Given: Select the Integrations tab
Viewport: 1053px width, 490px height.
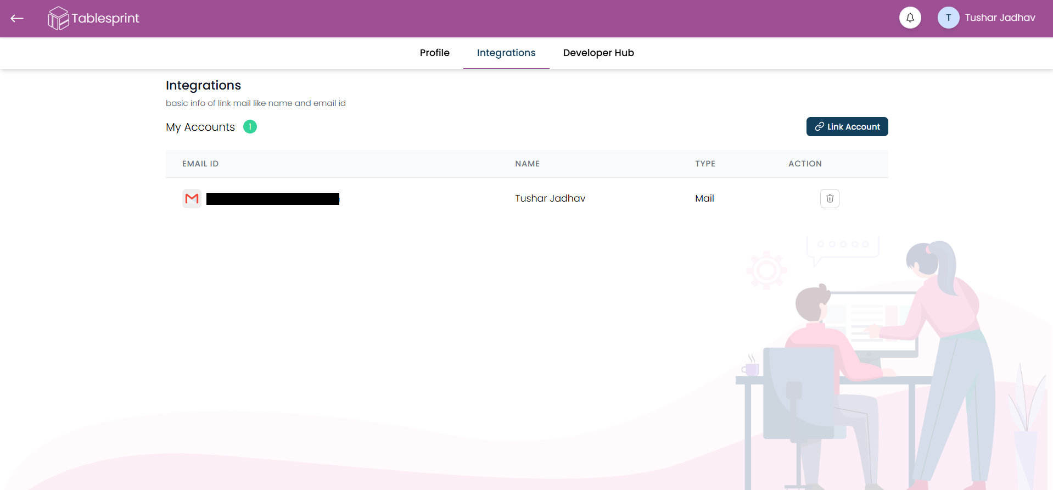Looking at the screenshot, I should (x=506, y=53).
